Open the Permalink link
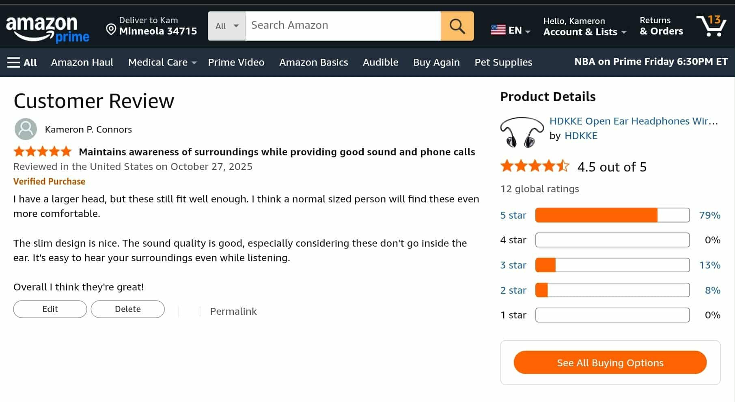The height and width of the screenshot is (402, 735). pos(233,311)
